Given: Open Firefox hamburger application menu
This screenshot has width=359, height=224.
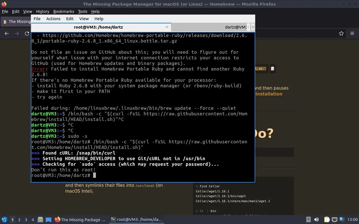Looking at the screenshot, I should click(x=352, y=33).
